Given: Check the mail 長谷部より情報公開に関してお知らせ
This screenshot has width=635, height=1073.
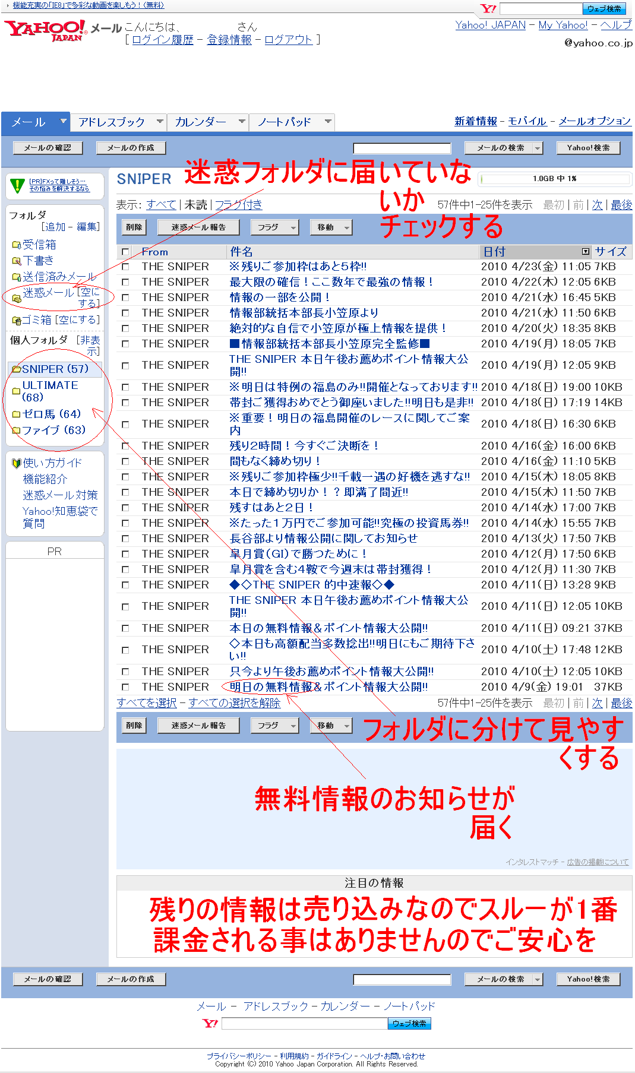Looking at the screenshot, I should [125, 539].
